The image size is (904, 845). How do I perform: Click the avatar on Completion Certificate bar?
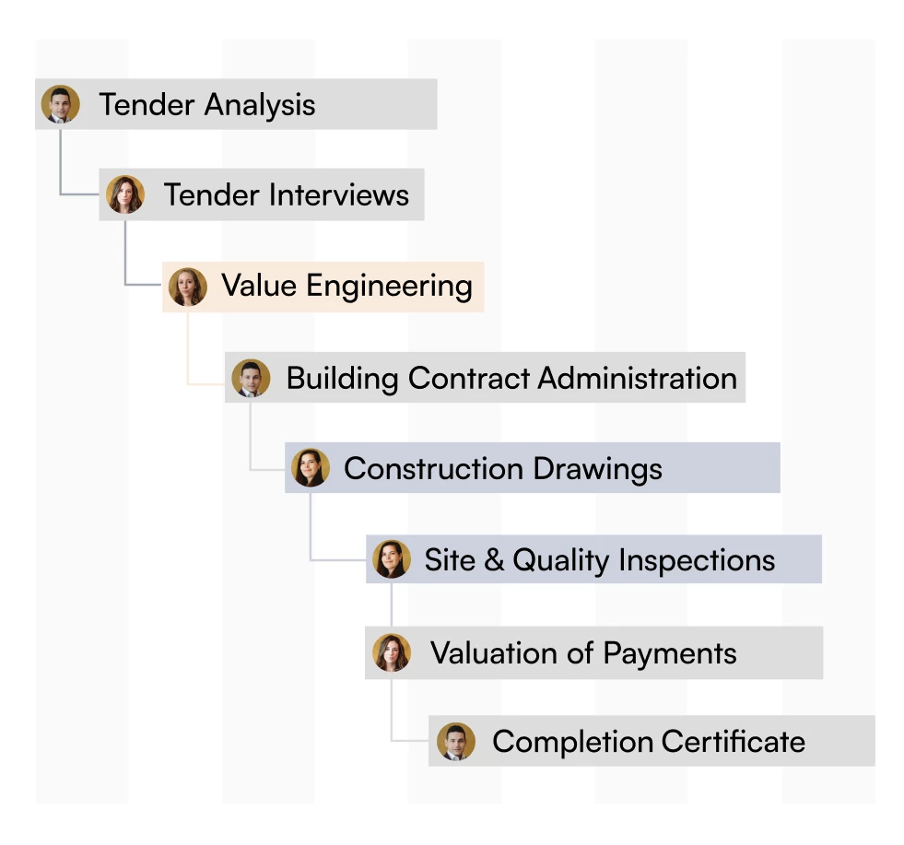(x=456, y=741)
